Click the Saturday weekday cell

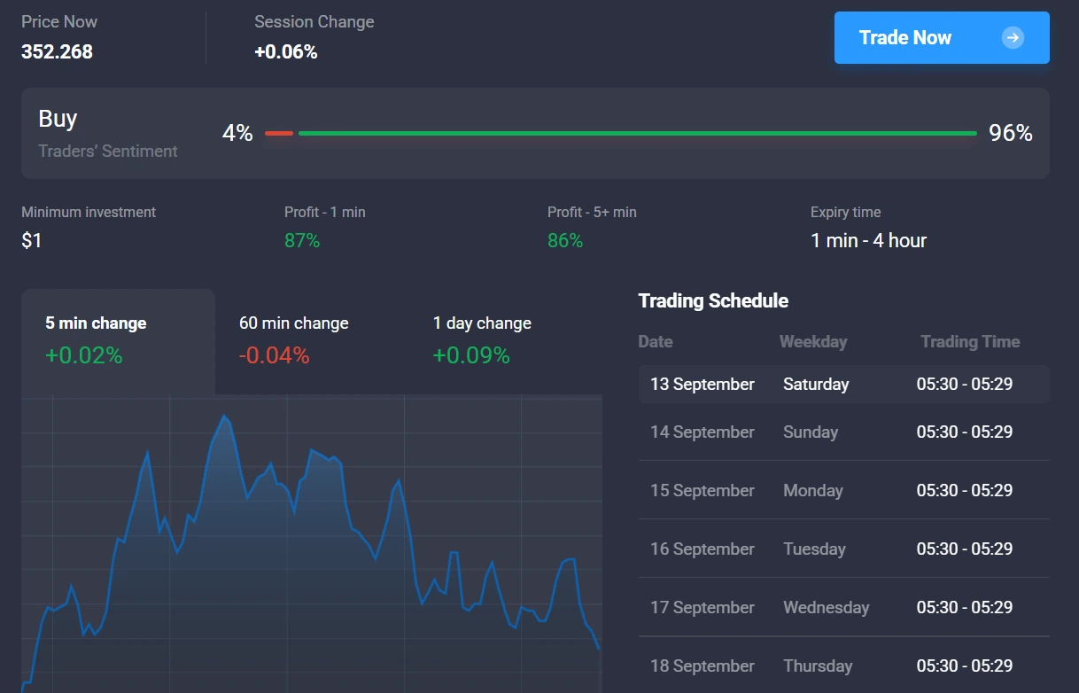click(816, 384)
